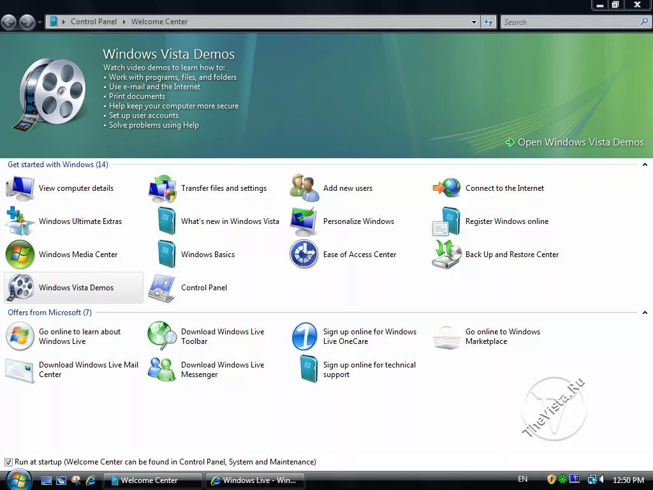This screenshot has width=653, height=490.
Task: Expand arrow after Control Panel breadcrumb
Action: point(124,22)
